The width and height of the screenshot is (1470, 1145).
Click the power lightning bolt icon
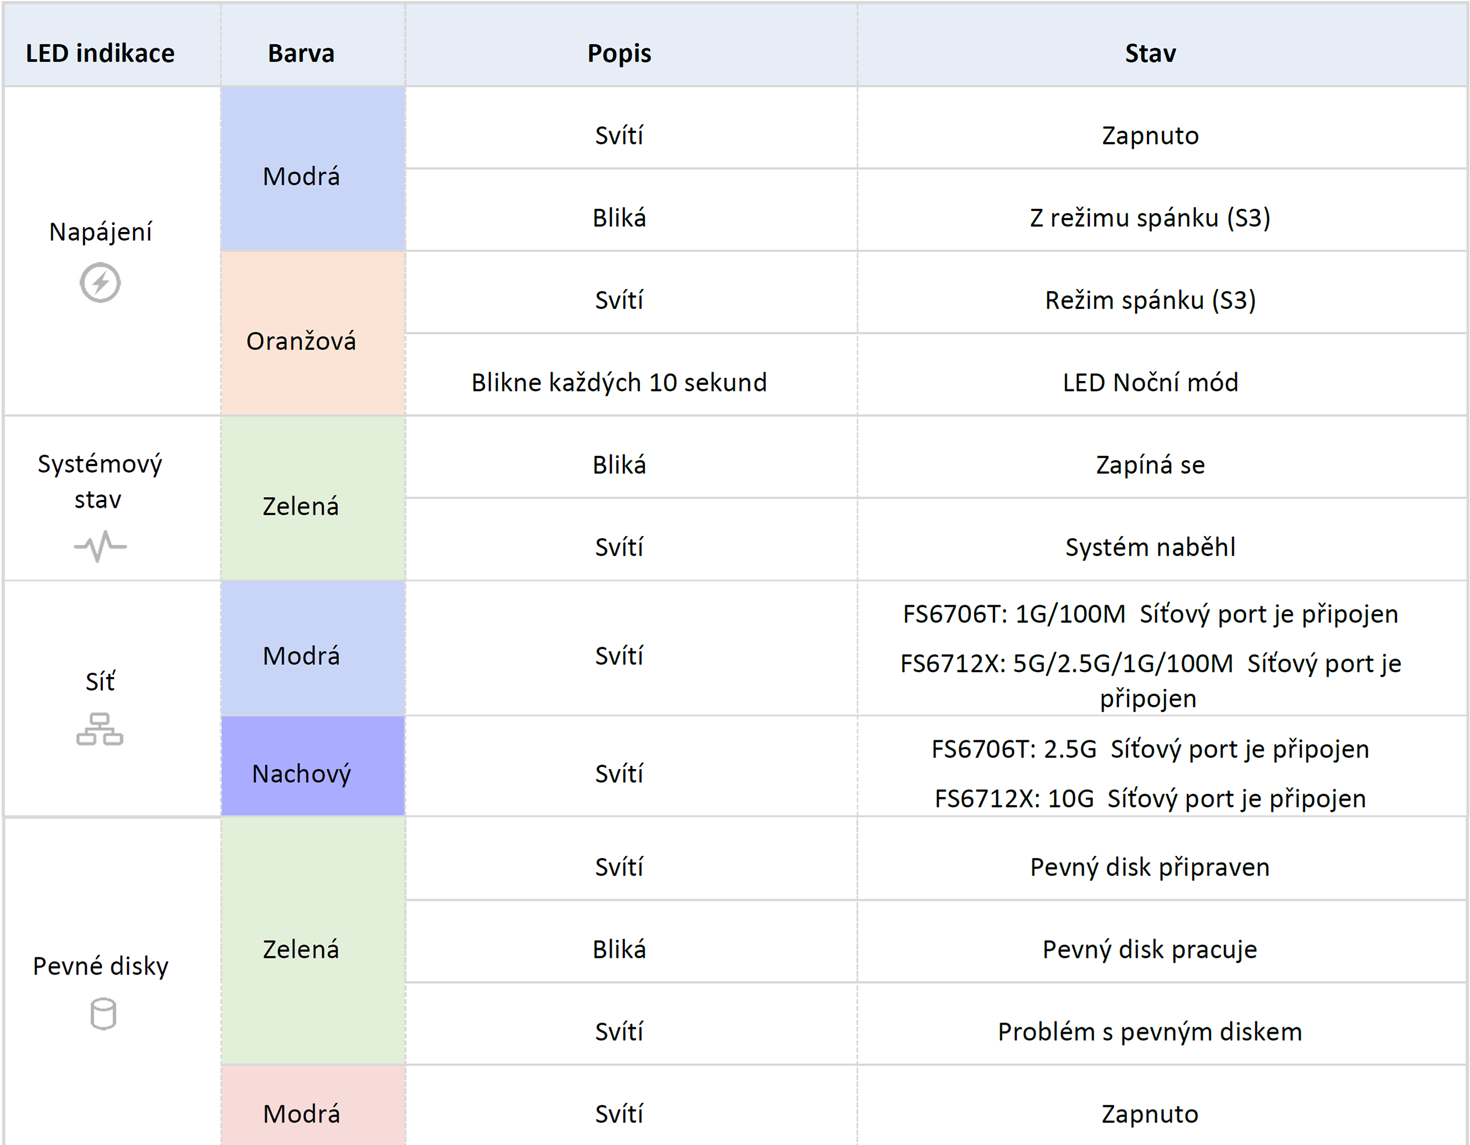coord(100,283)
